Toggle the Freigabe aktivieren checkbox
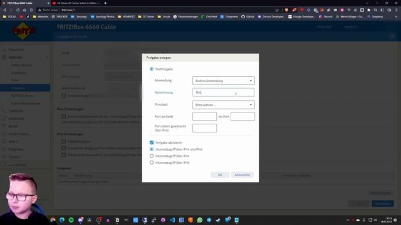 (152, 142)
